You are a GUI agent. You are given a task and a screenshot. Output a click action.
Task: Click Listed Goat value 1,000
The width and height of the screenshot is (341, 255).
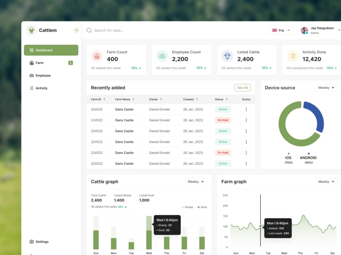click(x=144, y=200)
